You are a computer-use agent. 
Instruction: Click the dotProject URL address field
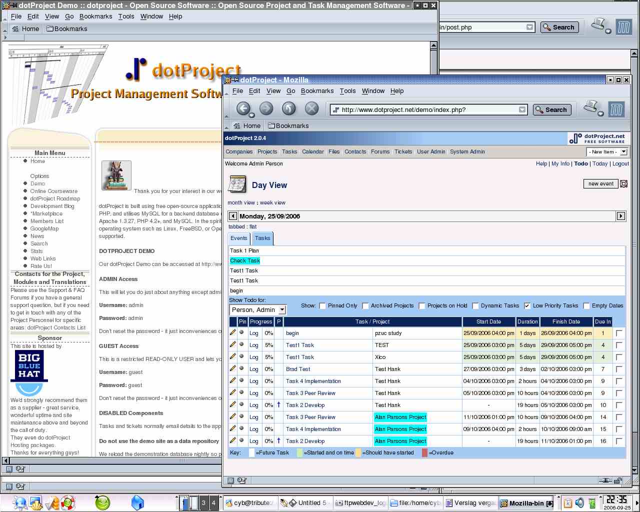(429, 110)
